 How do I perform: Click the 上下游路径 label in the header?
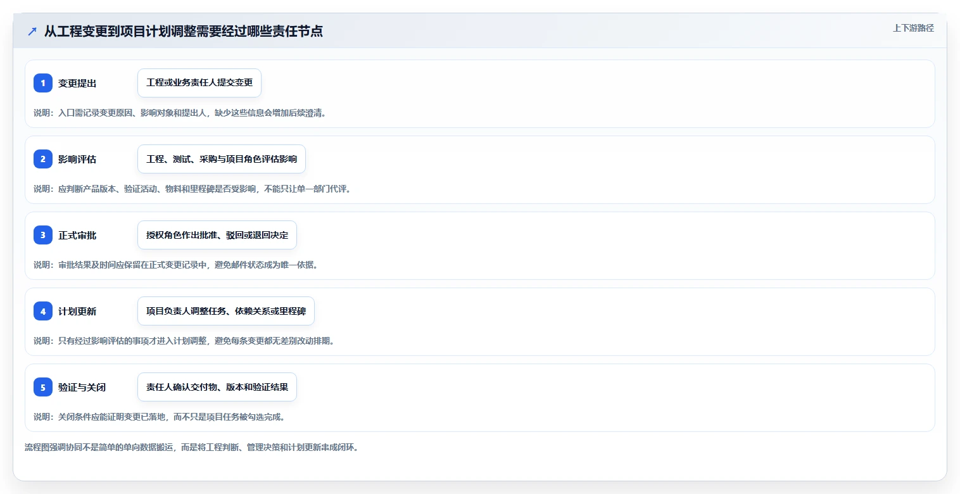(913, 28)
